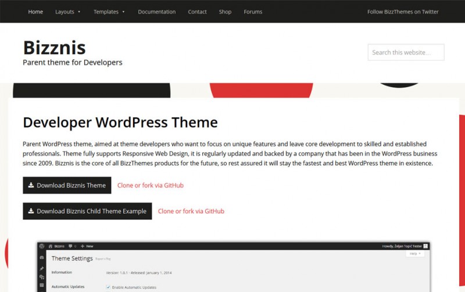Click the WordPress logo in embedded admin bar

point(42,246)
